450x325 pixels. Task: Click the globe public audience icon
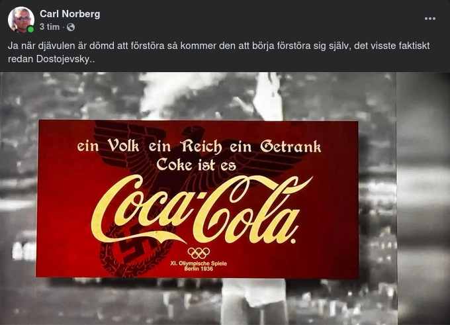(71, 27)
